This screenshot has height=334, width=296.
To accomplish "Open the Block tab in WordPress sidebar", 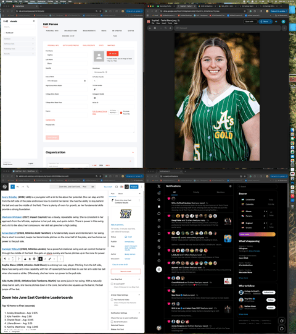I will 121,194.
